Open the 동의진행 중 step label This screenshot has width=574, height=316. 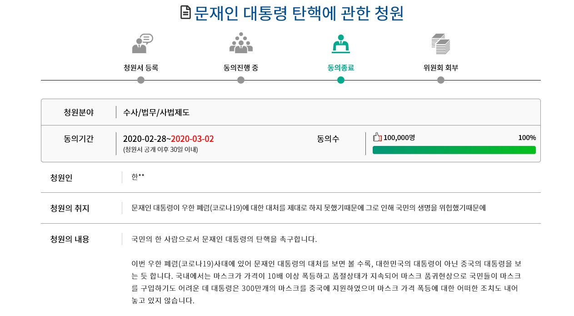tap(241, 68)
